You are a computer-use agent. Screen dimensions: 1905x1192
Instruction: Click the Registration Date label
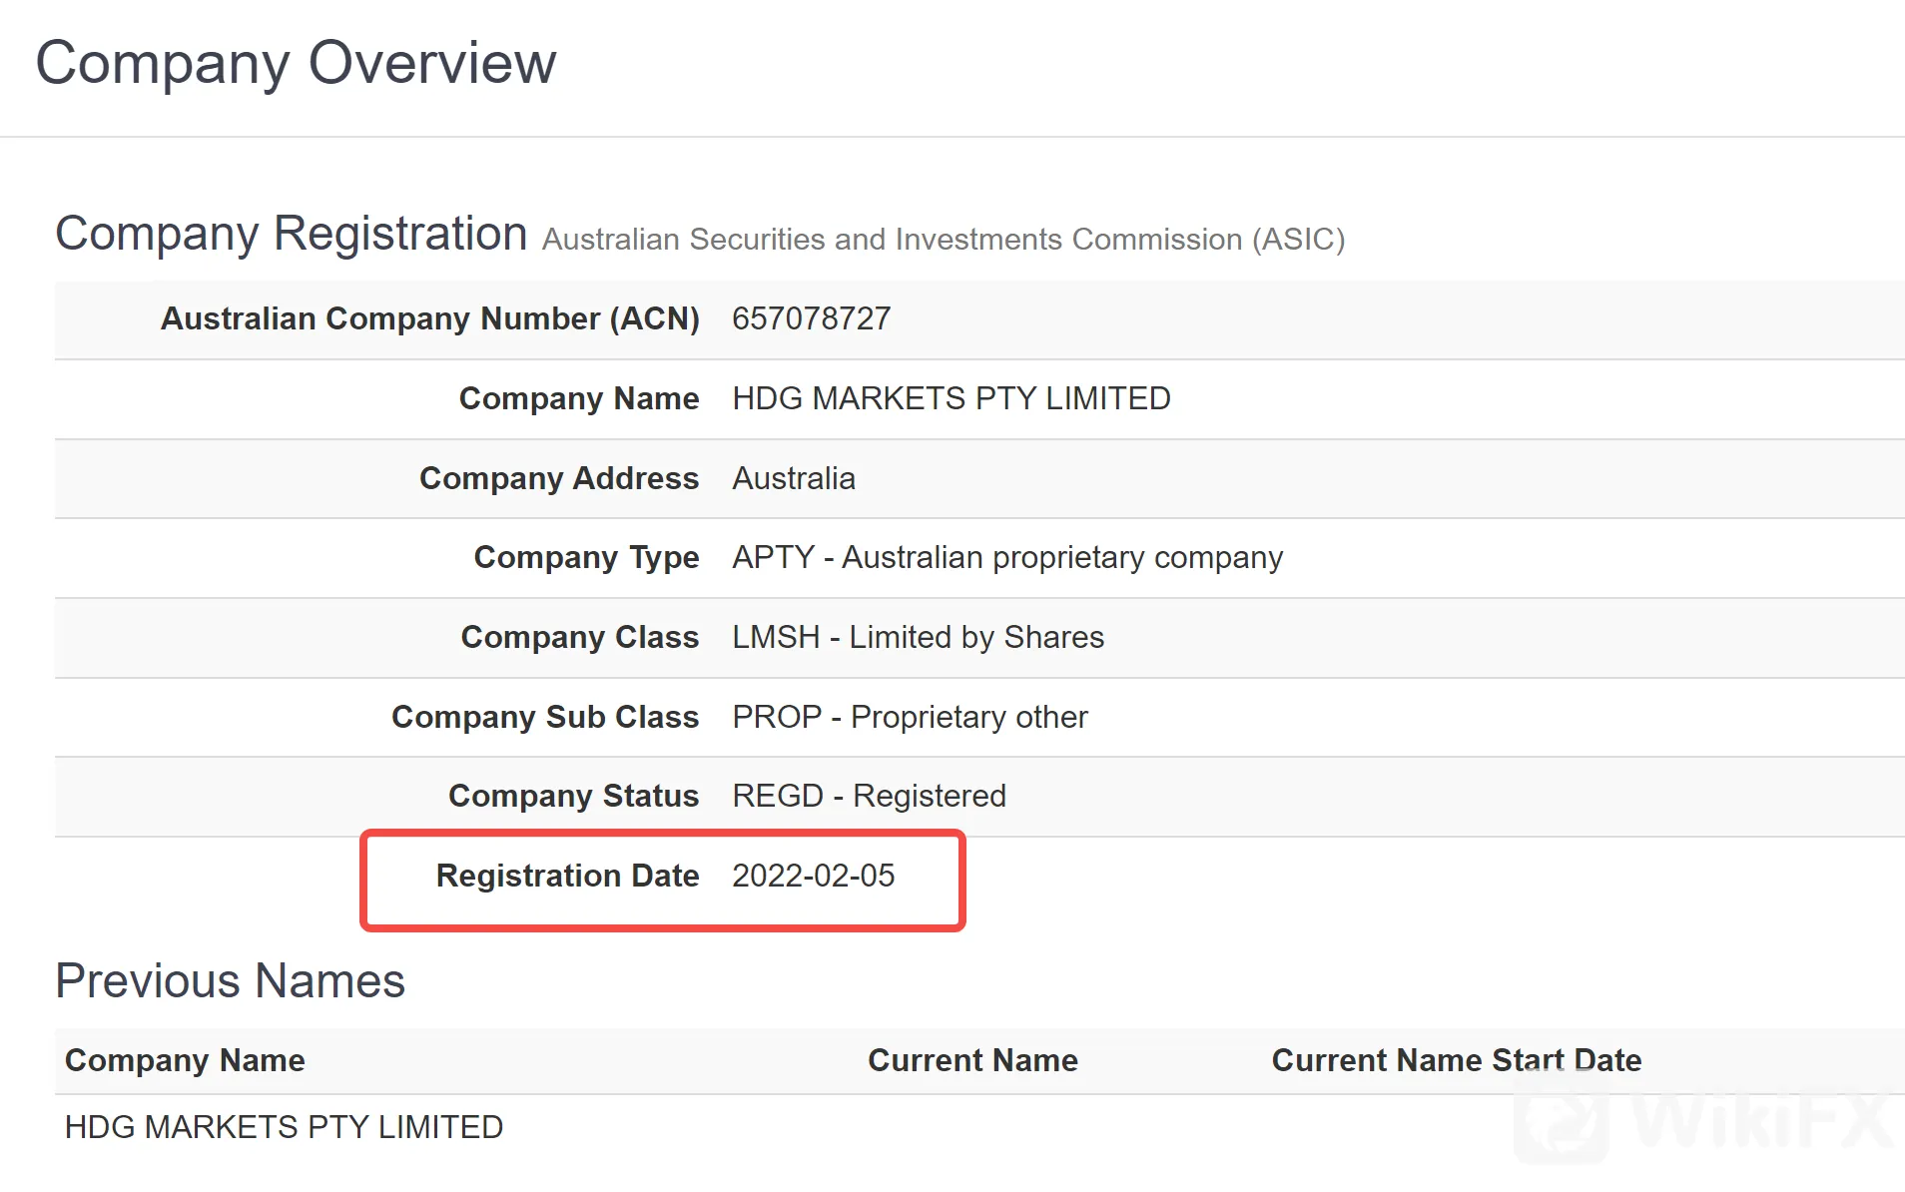click(x=568, y=876)
